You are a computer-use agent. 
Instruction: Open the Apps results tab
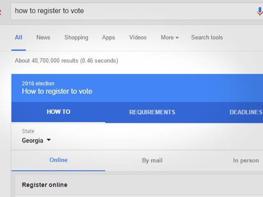[x=108, y=37]
